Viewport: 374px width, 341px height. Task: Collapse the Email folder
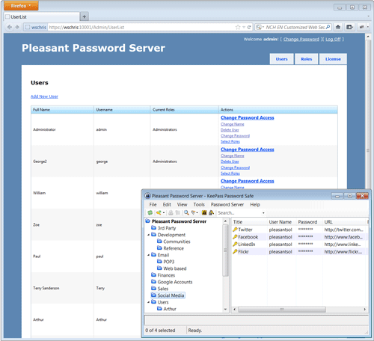149,255
